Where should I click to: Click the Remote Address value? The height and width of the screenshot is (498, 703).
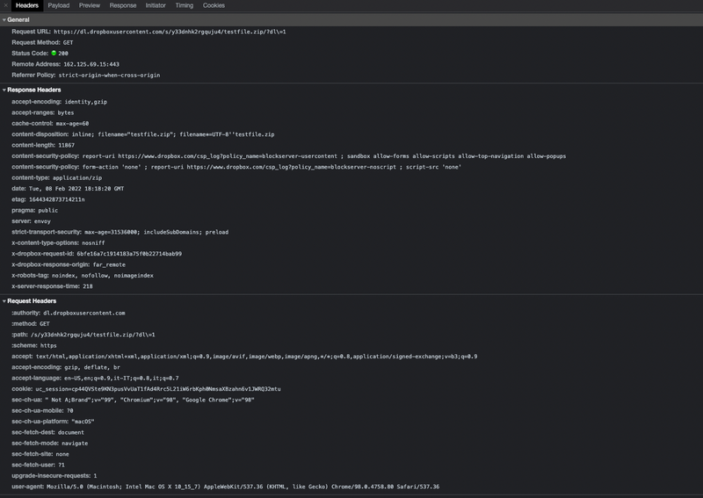tap(91, 64)
